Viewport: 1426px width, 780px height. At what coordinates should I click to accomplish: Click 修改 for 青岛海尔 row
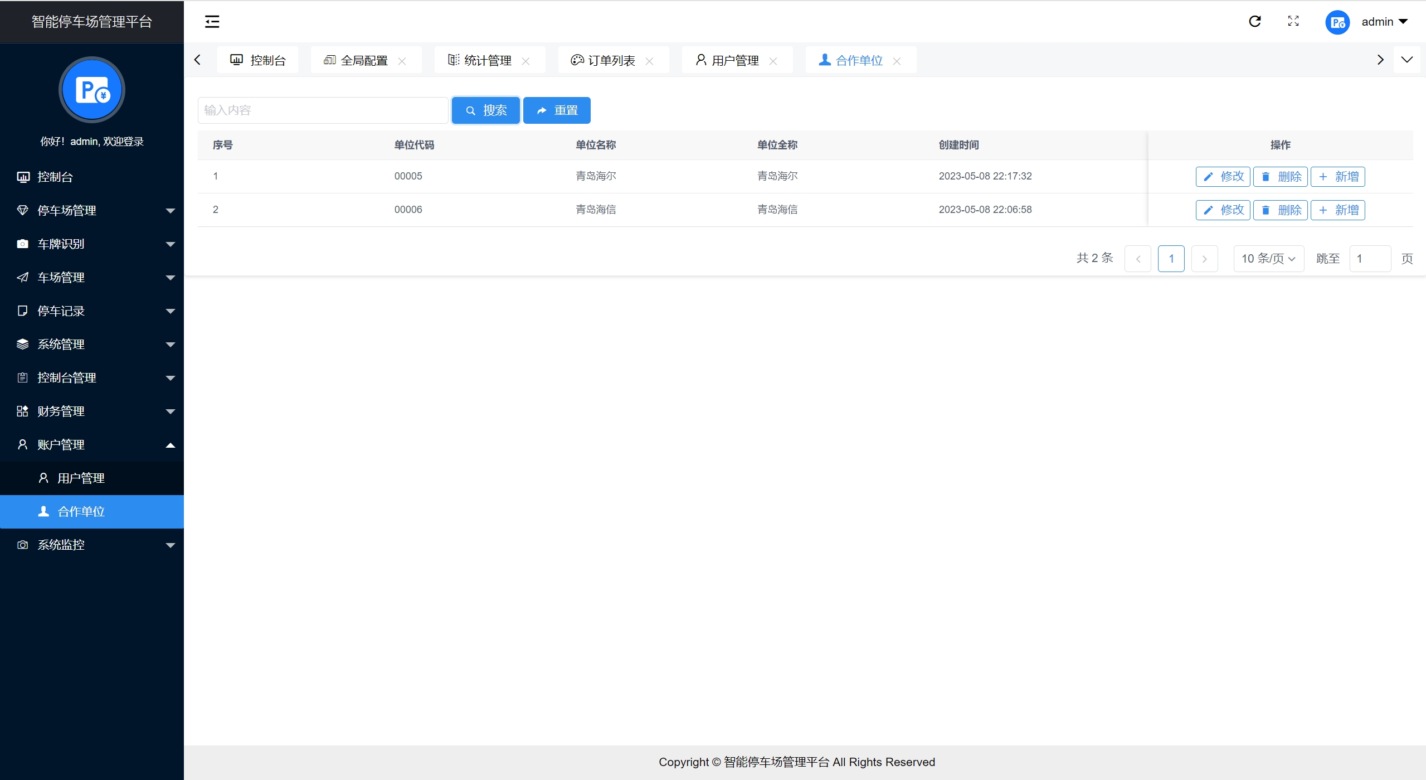pos(1223,176)
